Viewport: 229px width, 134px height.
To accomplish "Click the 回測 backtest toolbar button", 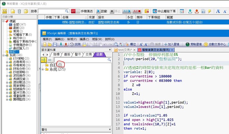I will 75,44.
